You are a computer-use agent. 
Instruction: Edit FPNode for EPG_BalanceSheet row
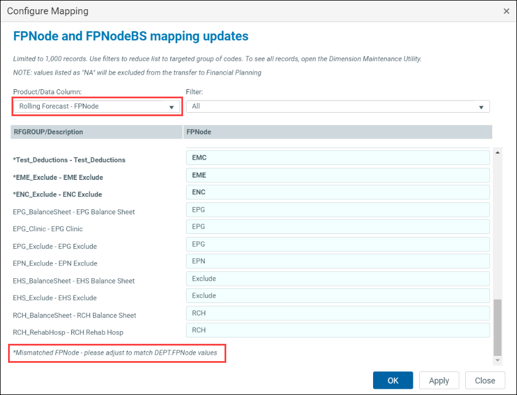coord(338,210)
